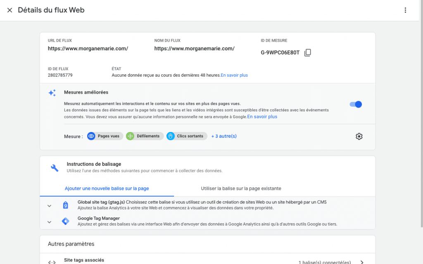Click the URL DE FLUX value https://www.morganemarie.com/
This screenshot has height=264, width=423.
pyautogui.click(x=88, y=49)
